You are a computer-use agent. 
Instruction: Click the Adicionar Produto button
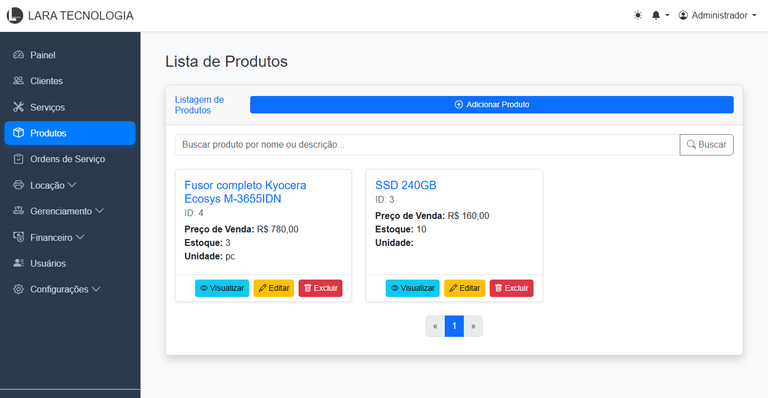[x=491, y=104]
